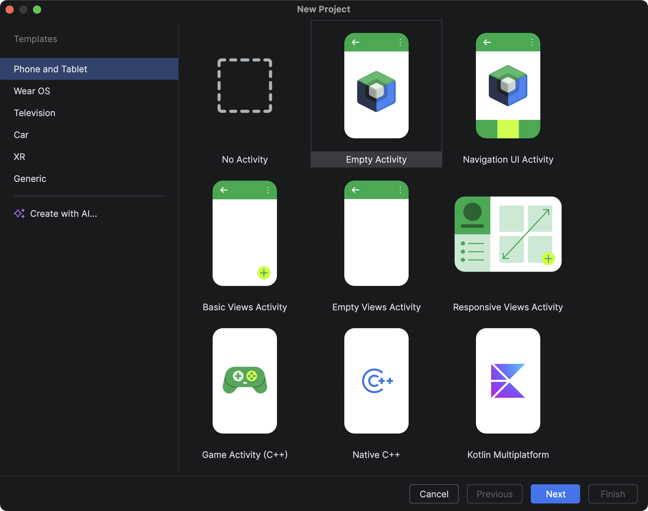Screen dimensions: 648x511
Task: Switch to the XR templates
Action: point(19,157)
